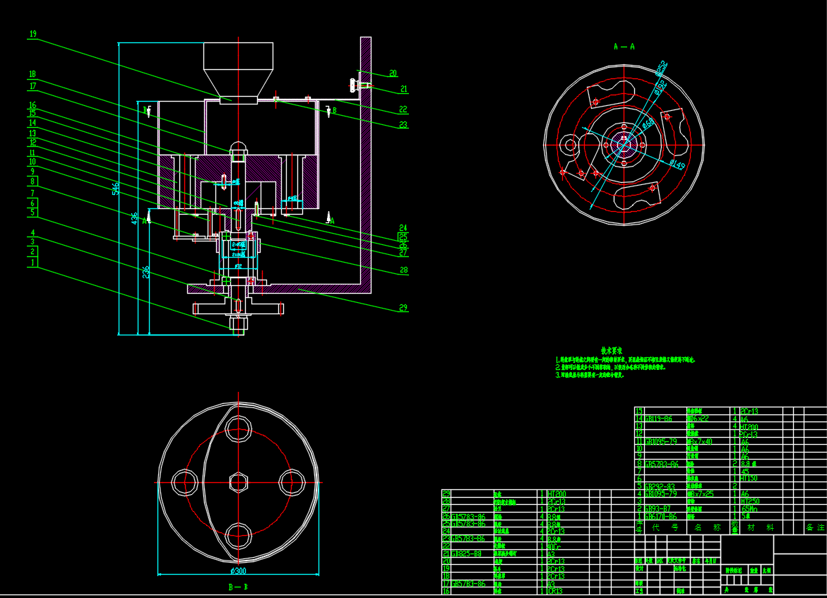Click the technical requirements heading text
Screen dimensions: 827x598
(x=611, y=350)
